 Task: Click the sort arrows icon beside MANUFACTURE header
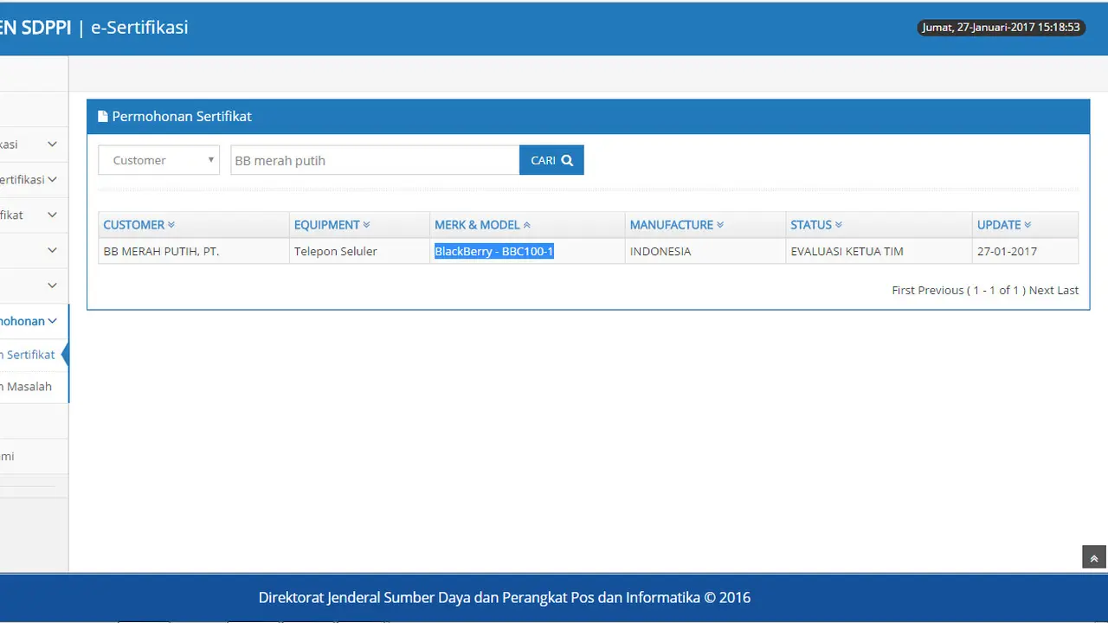point(720,225)
